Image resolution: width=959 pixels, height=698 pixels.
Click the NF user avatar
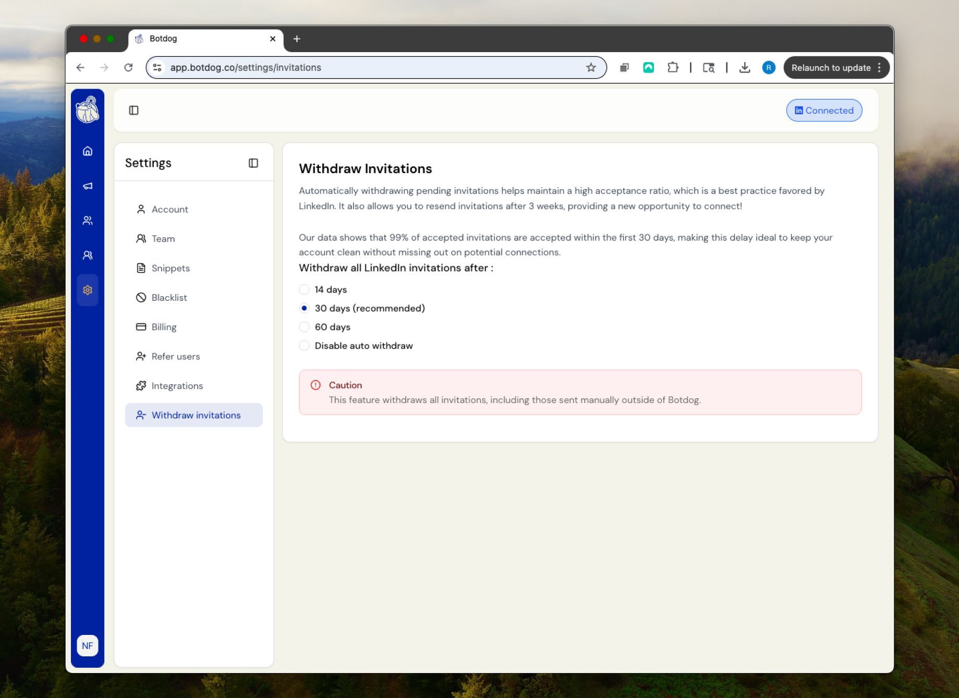point(88,645)
